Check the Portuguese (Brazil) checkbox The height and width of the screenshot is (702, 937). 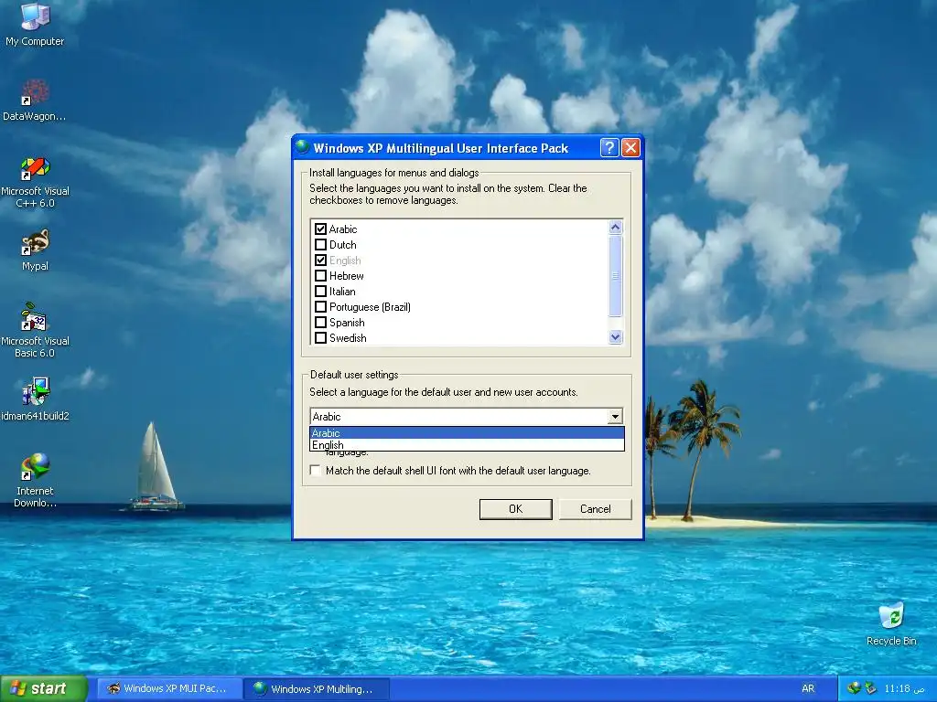(x=320, y=306)
